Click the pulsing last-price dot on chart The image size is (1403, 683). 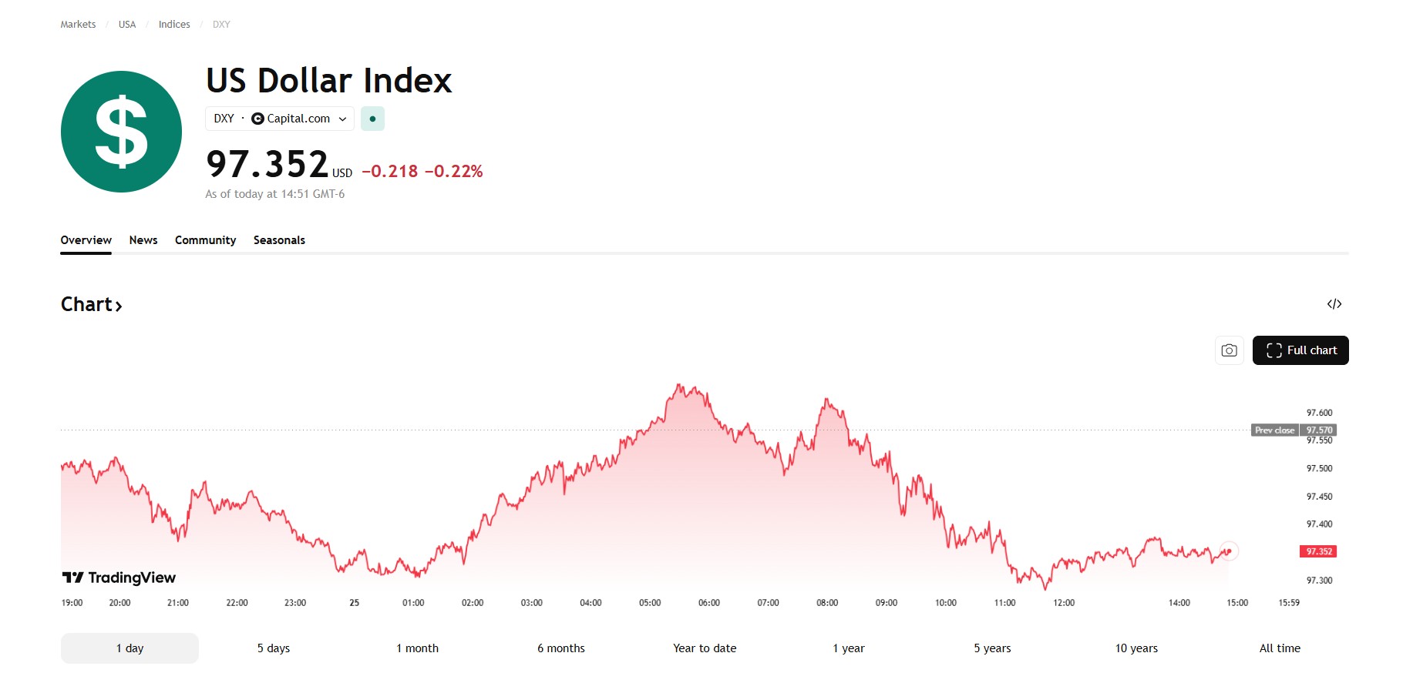click(1229, 551)
